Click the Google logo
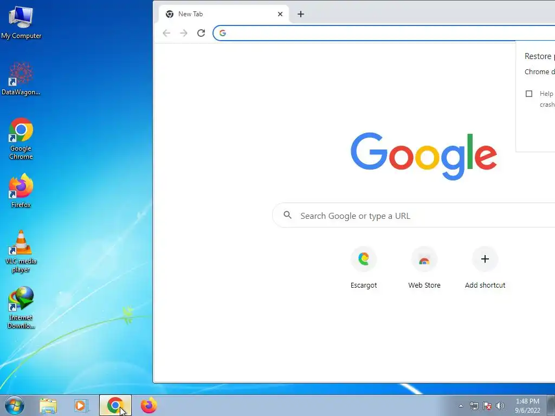Screen dimensions: 555x416 pyautogui.click(x=424, y=156)
